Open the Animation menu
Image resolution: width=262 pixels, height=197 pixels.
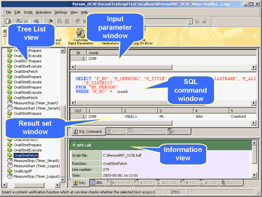tap(43, 12)
